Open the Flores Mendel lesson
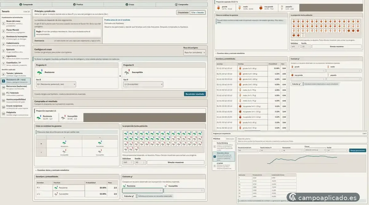369x205 pixels. [16, 30]
